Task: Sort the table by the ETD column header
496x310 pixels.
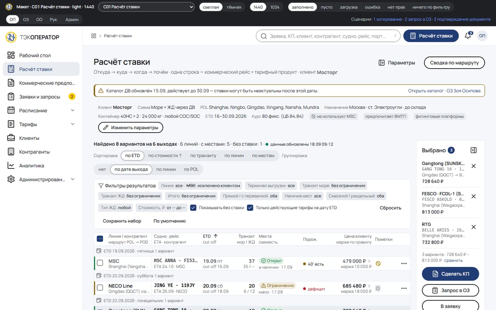Action: 210,236
